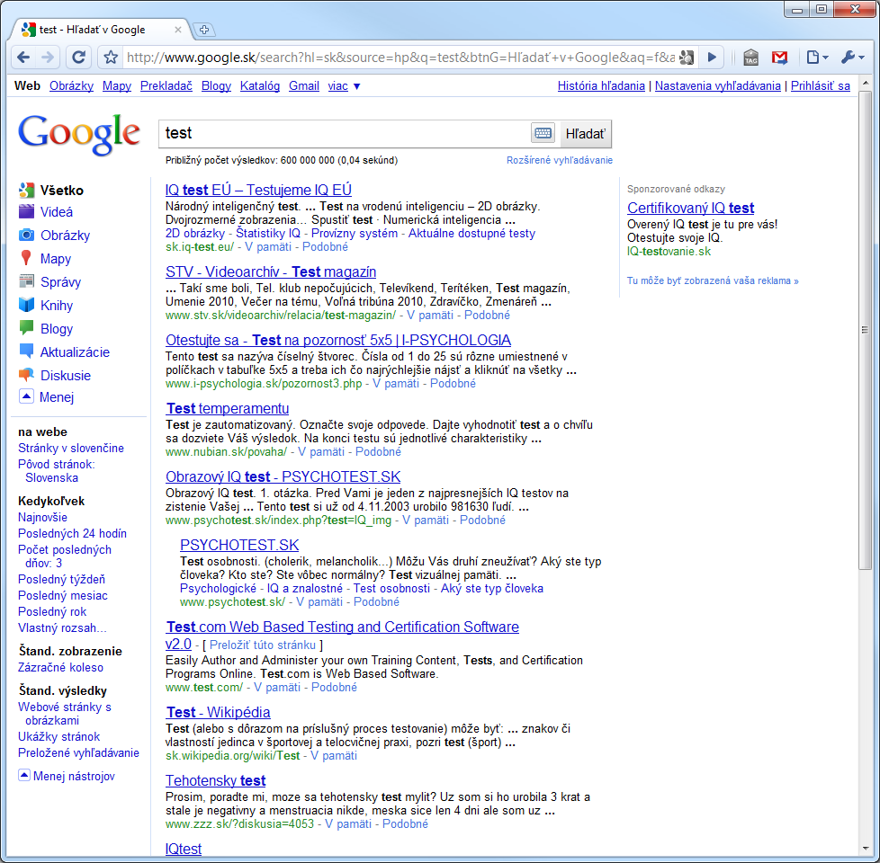880x863 pixels.
Task: Open Blogy in the top navigation bar
Action: tap(216, 86)
